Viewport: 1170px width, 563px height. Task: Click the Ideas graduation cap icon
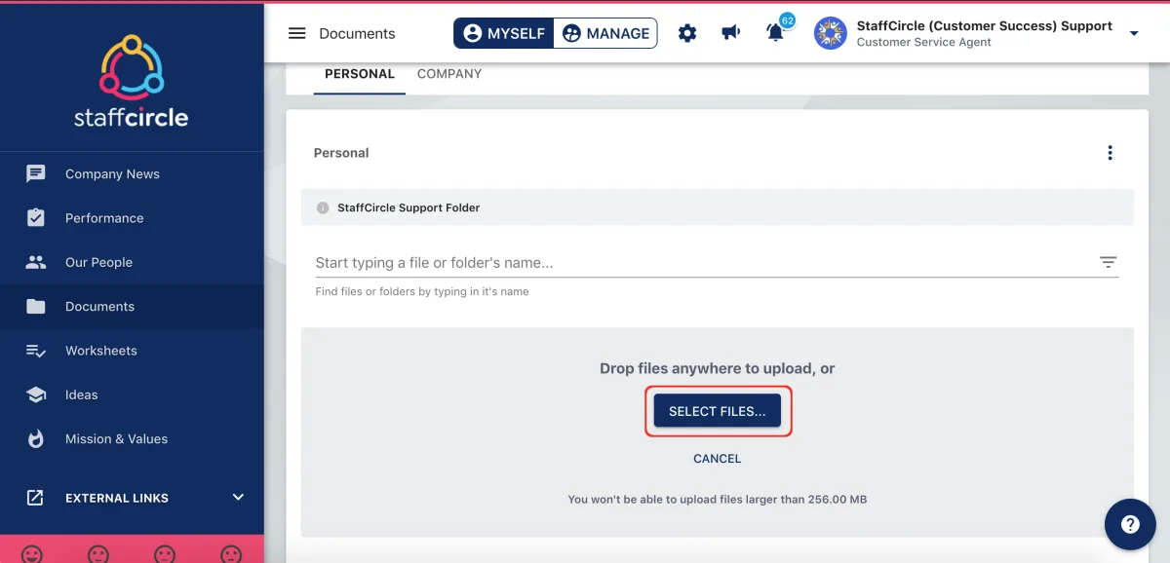click(36, 394)
